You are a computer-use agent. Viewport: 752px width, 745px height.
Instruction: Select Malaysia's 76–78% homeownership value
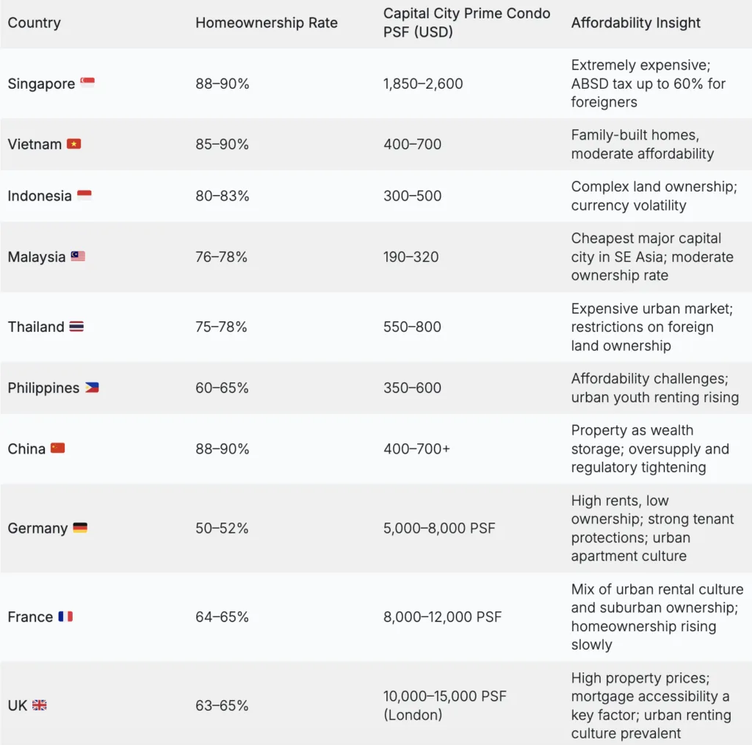(x=221, y=257)
